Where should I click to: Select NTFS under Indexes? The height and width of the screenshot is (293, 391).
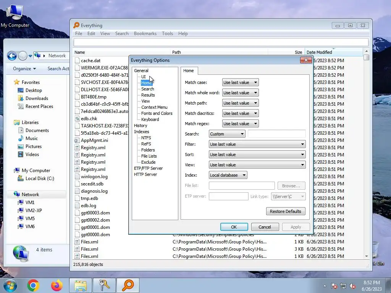(146, 138)
